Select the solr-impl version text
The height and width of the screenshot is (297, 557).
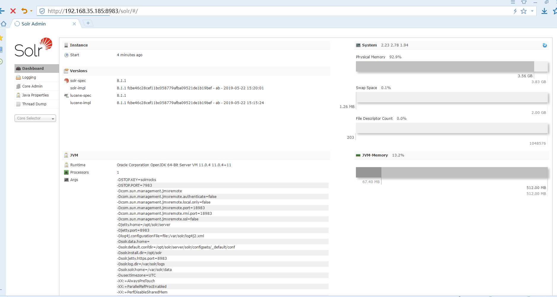(190, 88)
